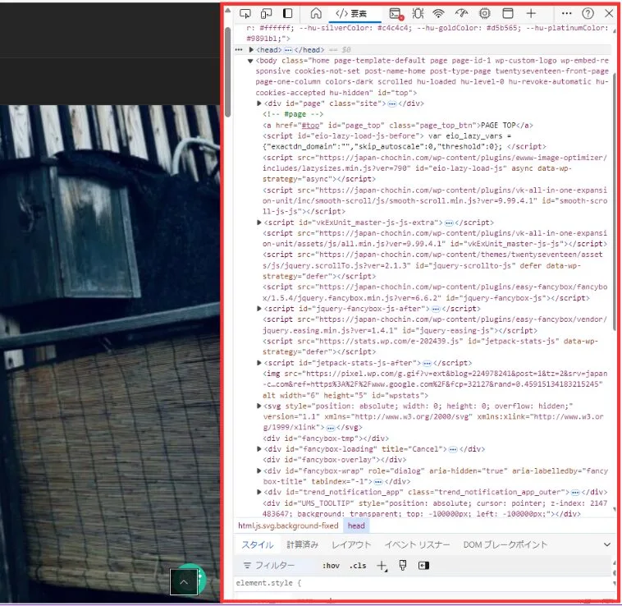
Task: Expand div fancybox-loading node
Action: (x=259, y=449)
